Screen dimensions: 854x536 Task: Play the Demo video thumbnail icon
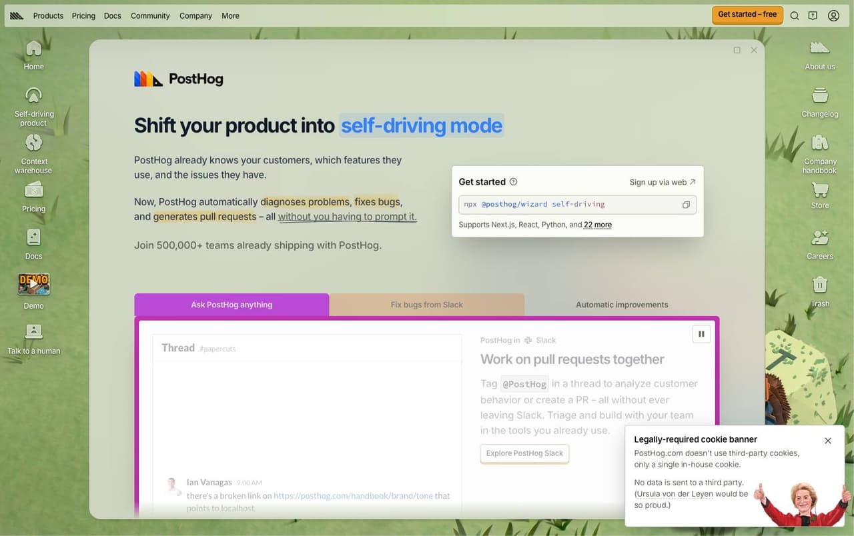coord(33,285)
